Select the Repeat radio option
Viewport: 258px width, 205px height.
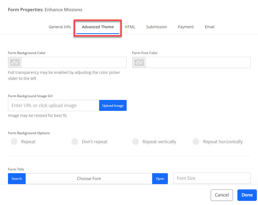[14, 142]
